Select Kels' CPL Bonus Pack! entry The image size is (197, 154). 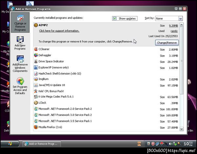tap(106, 91)
